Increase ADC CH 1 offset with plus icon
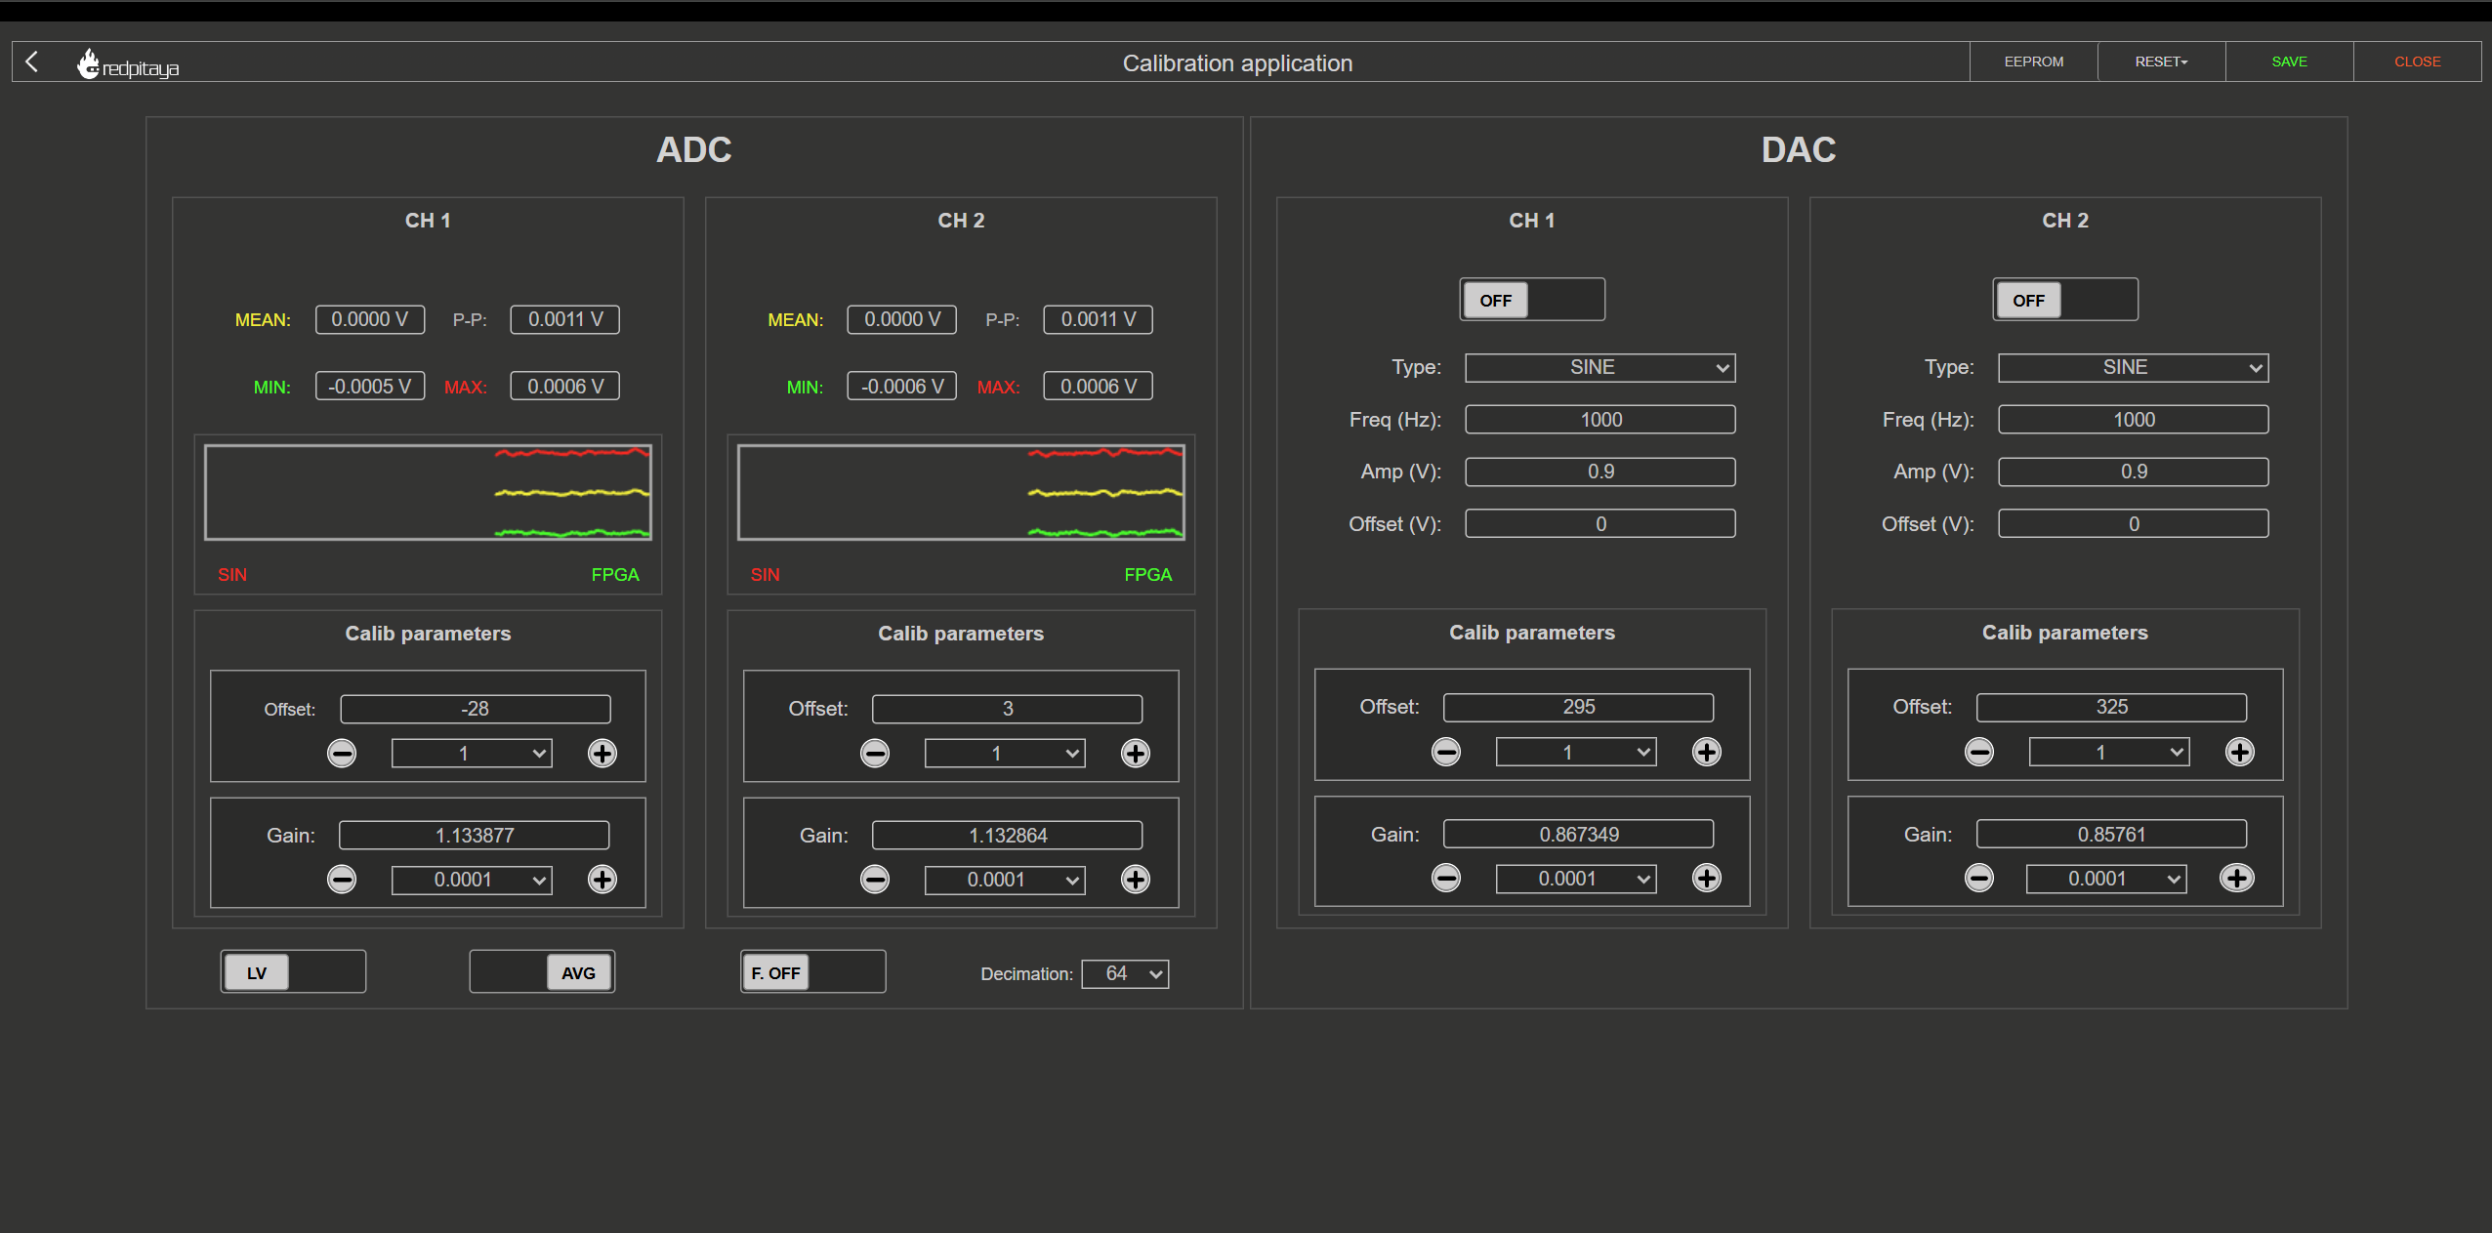The image size is (2492, 1233). (x=602, y=754)
